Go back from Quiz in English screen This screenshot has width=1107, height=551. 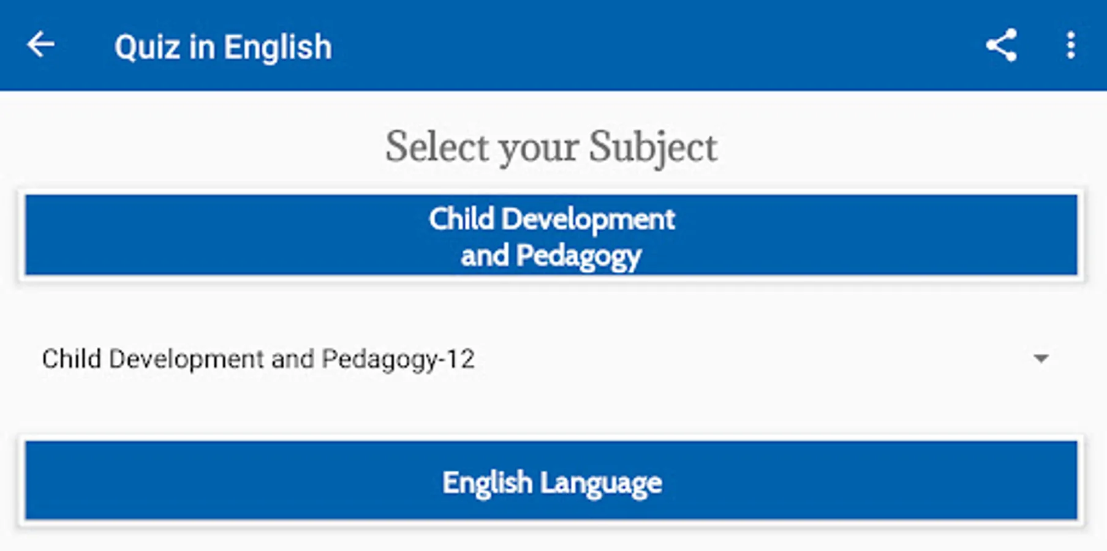40,45
